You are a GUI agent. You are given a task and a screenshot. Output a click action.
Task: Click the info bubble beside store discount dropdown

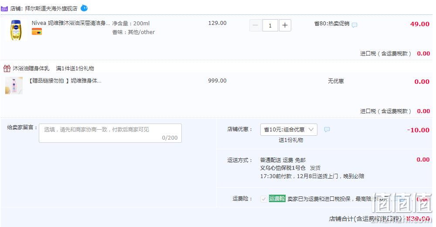pos(327,130)
